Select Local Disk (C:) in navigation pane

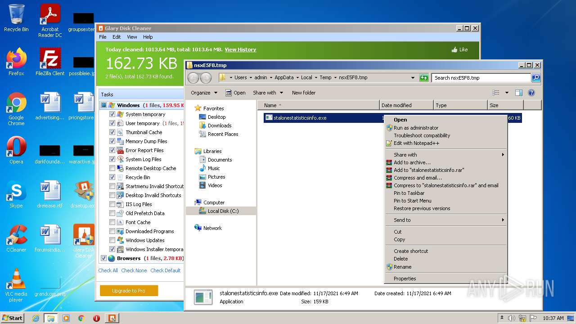[221, 211]
